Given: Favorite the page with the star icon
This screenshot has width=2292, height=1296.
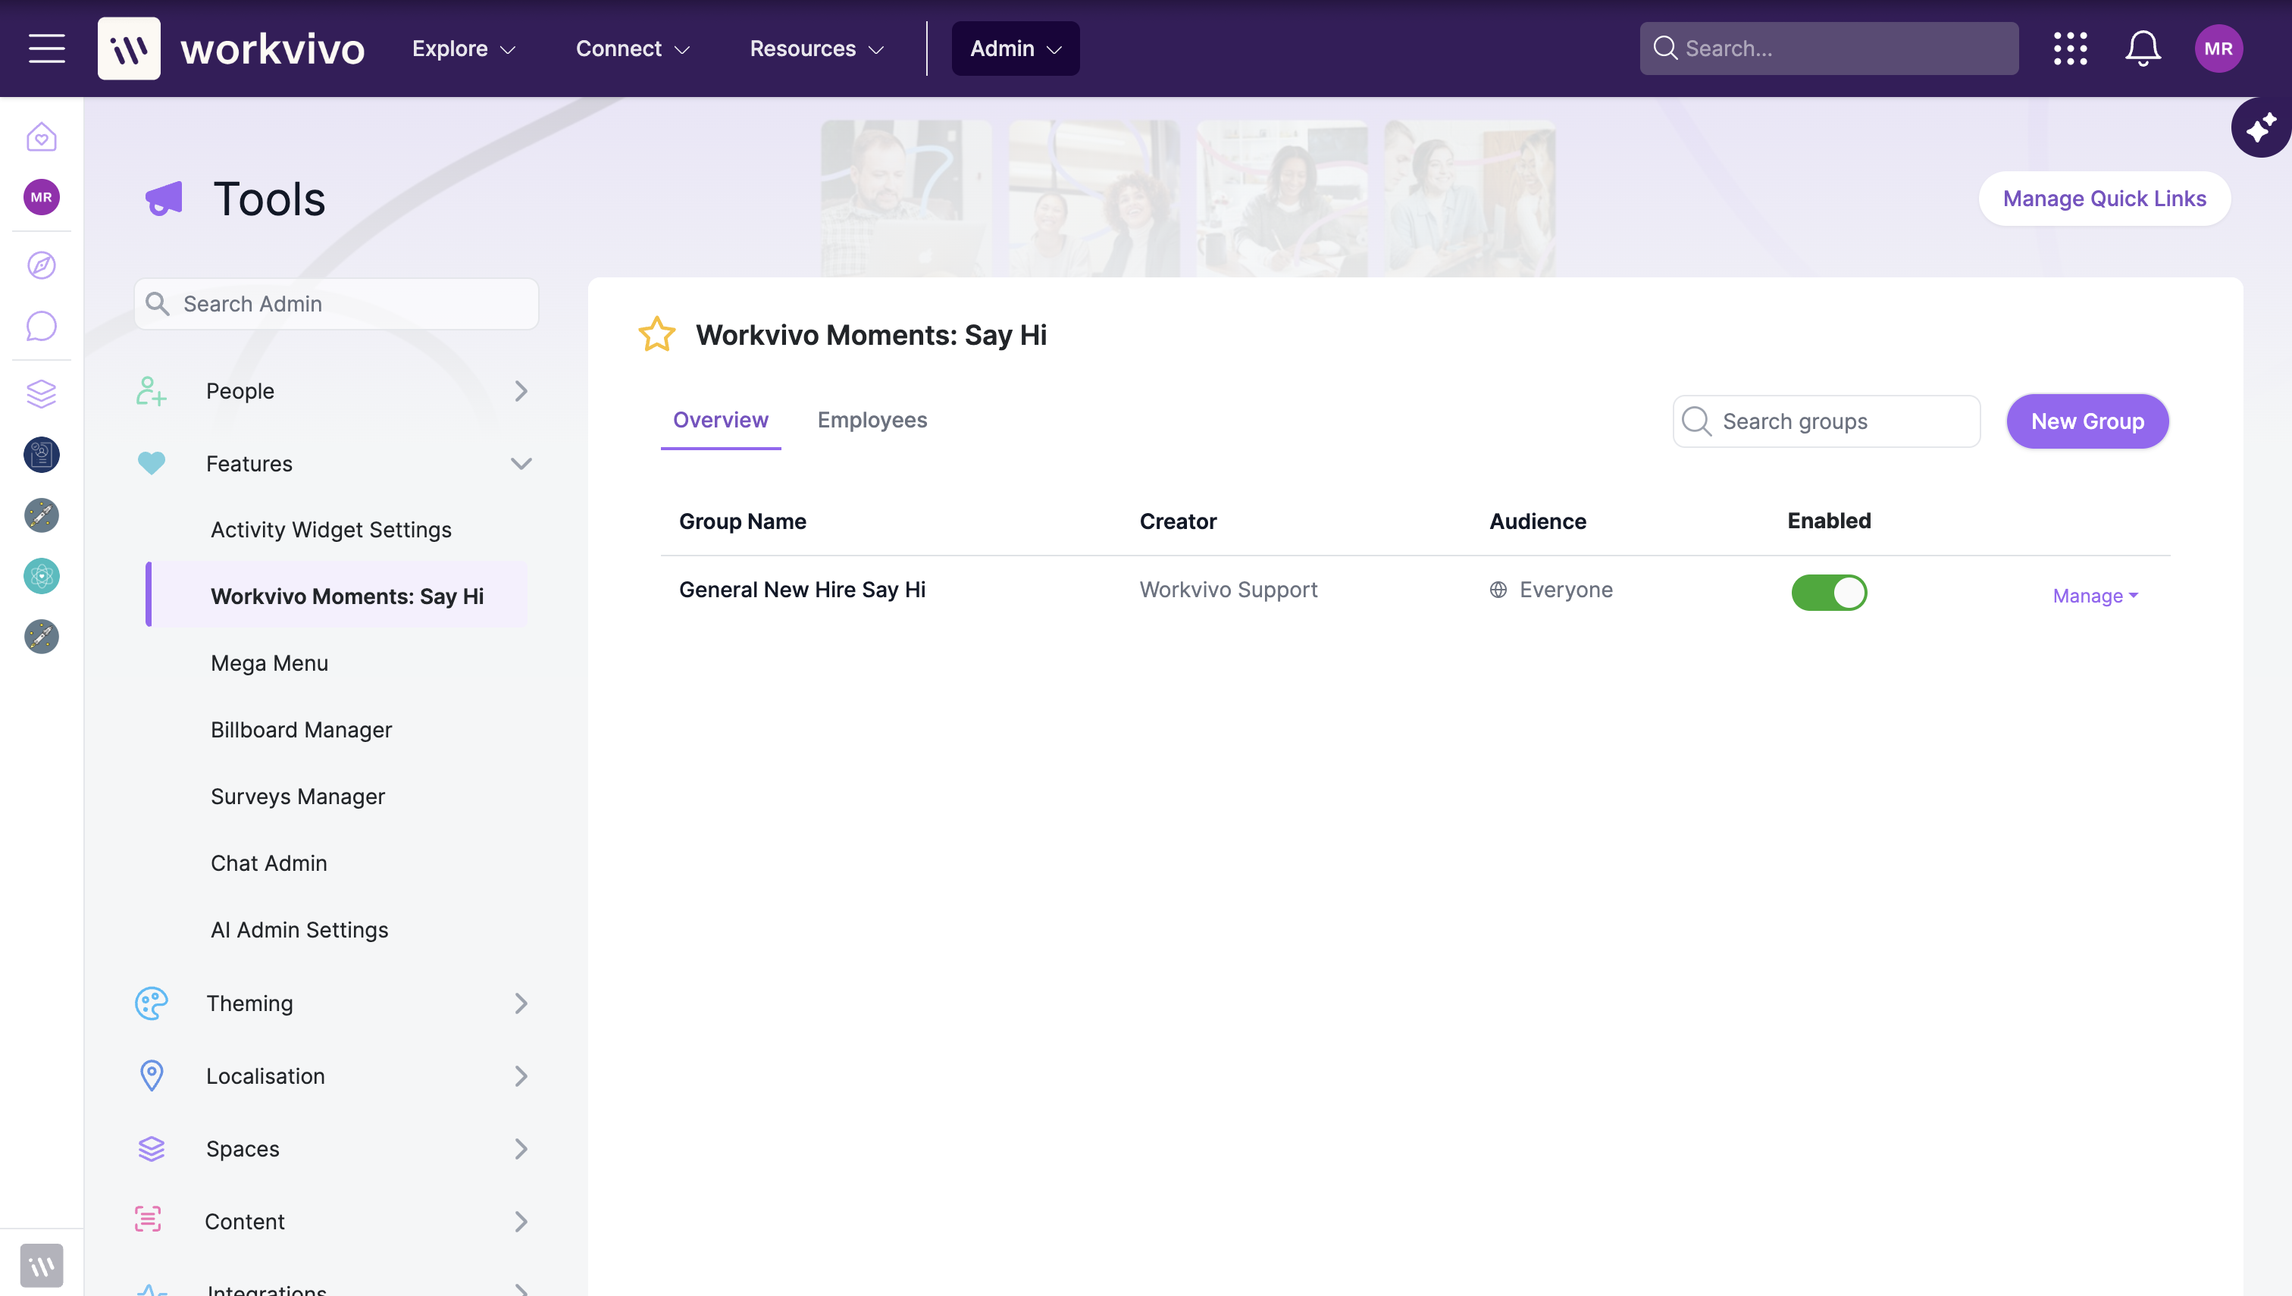Looking at the screenshot, I should click(657, 335).
